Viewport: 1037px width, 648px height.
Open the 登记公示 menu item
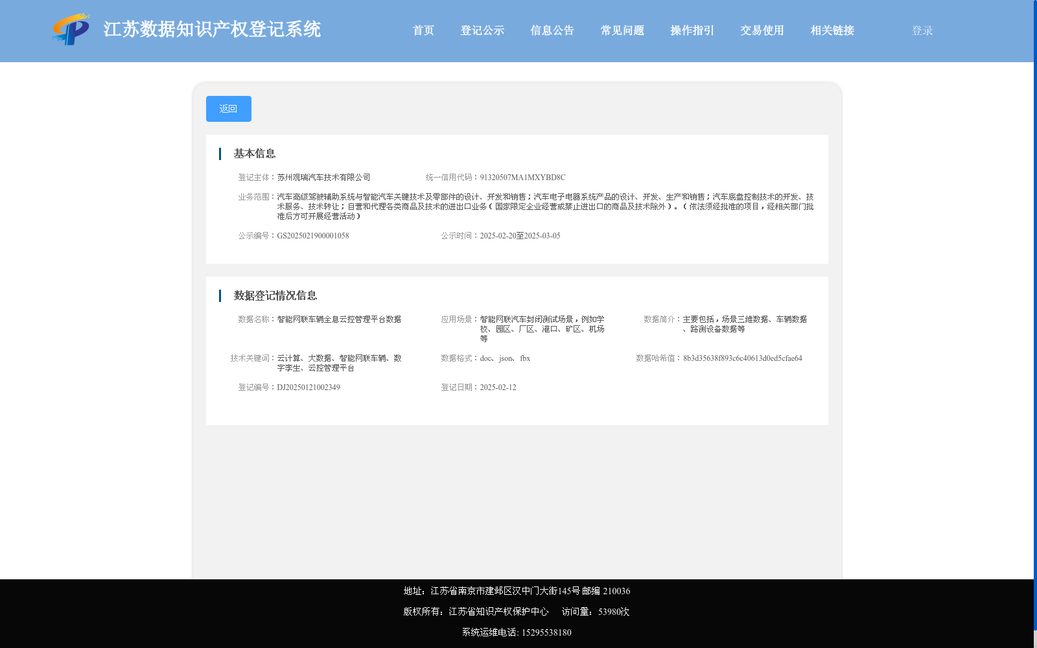[x=482, y=30]
